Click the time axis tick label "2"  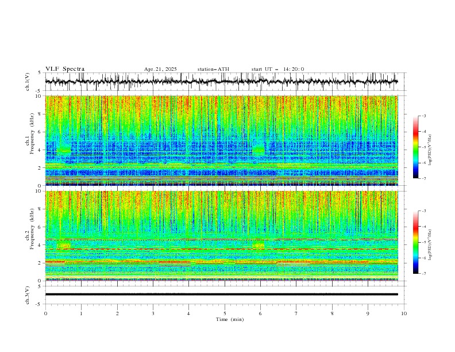(x=117, y=313)
